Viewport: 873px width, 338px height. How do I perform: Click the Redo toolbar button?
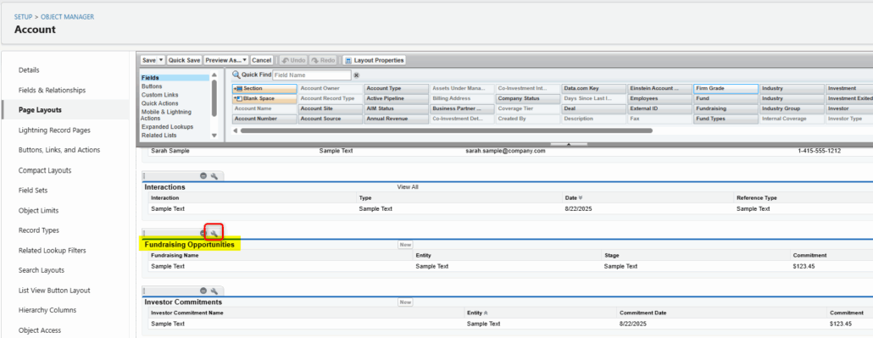click(323, 60)
